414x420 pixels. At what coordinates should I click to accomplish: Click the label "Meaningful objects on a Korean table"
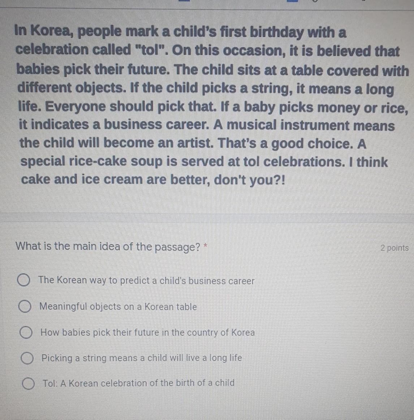pyautogui.click(x=118, y=306)
